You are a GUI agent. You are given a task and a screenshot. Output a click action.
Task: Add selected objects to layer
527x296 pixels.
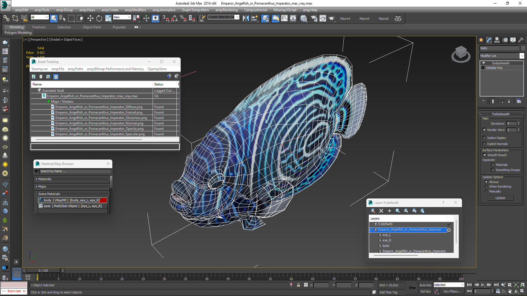pyautogui.click(x=389, y=210)
